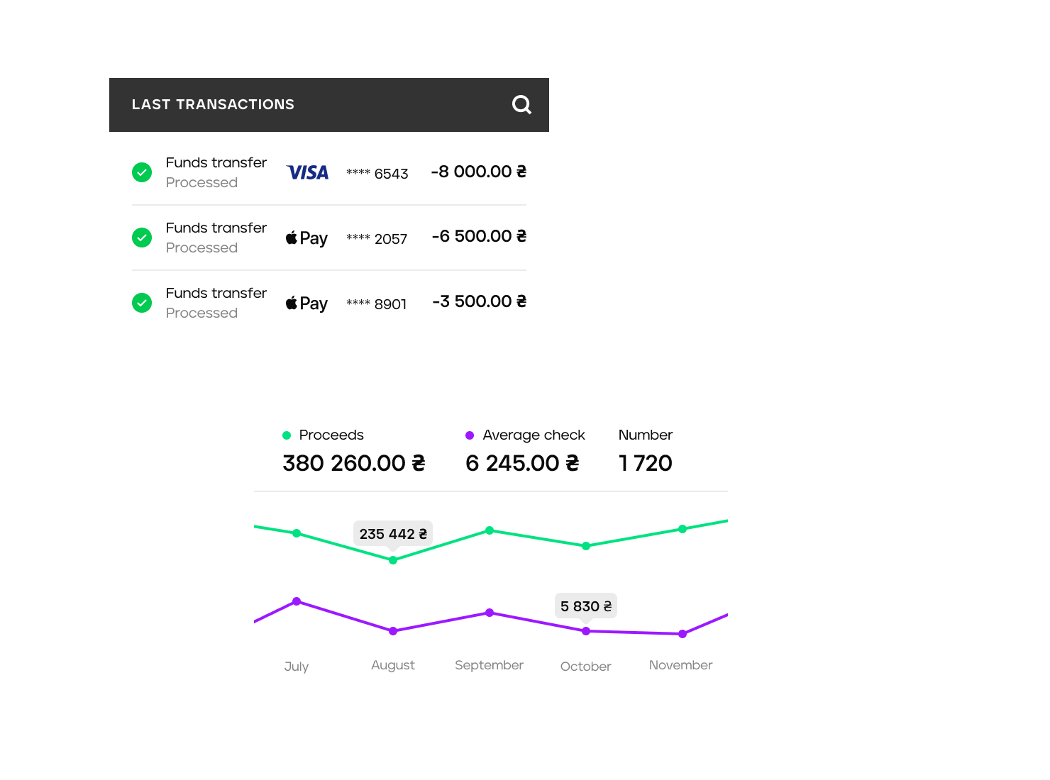The image size is (1050, 780).
Task: Click the Proceeds legend label
Action: pos(331,435)
